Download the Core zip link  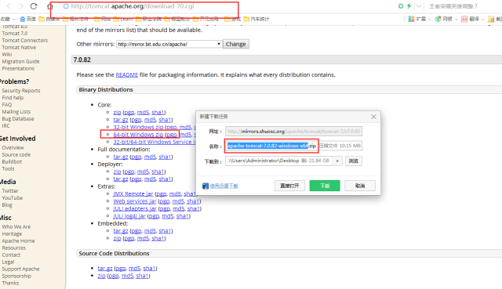(x=117, y=112)
